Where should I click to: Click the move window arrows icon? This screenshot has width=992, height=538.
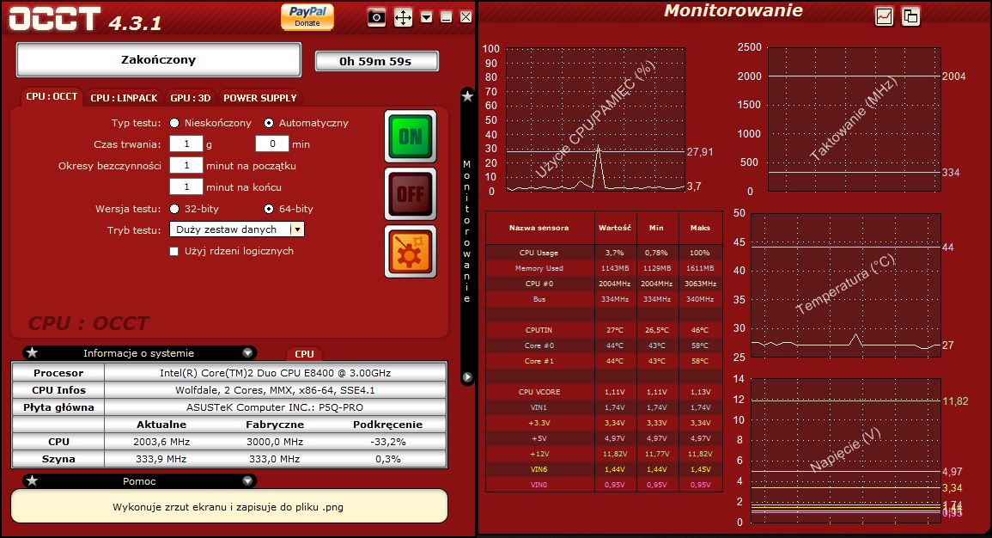click(403, 17)
